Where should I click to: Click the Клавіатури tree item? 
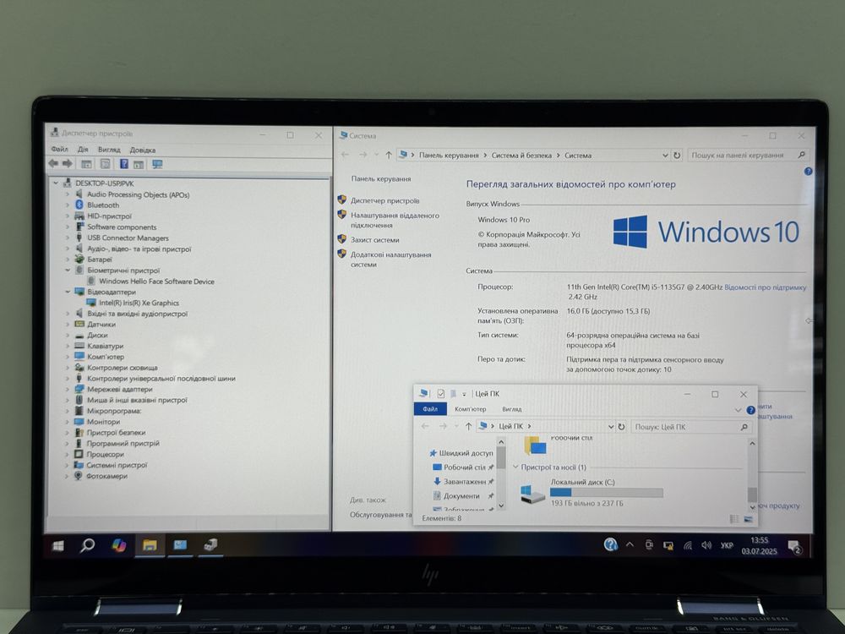click(x=105, y=346)
